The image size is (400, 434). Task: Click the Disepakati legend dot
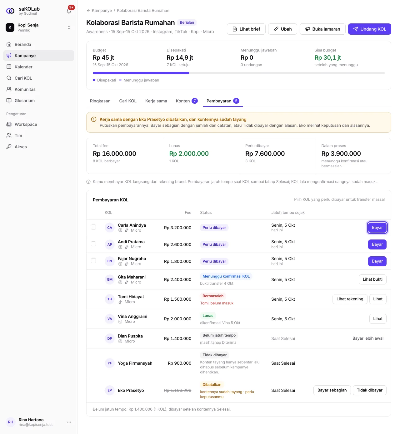point(94,80)
